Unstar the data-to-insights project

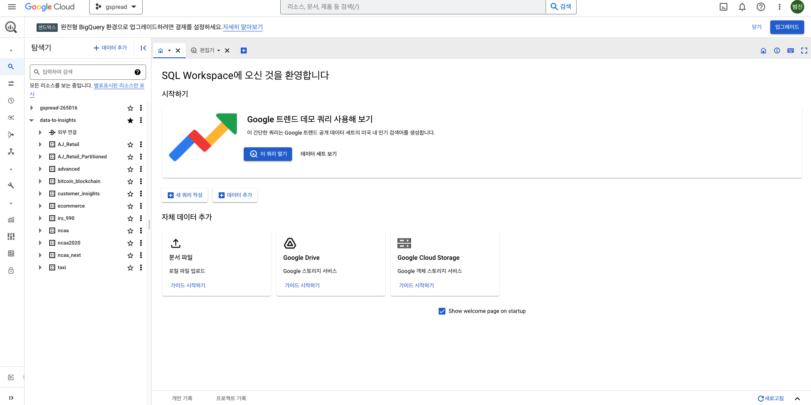[130, 121]
